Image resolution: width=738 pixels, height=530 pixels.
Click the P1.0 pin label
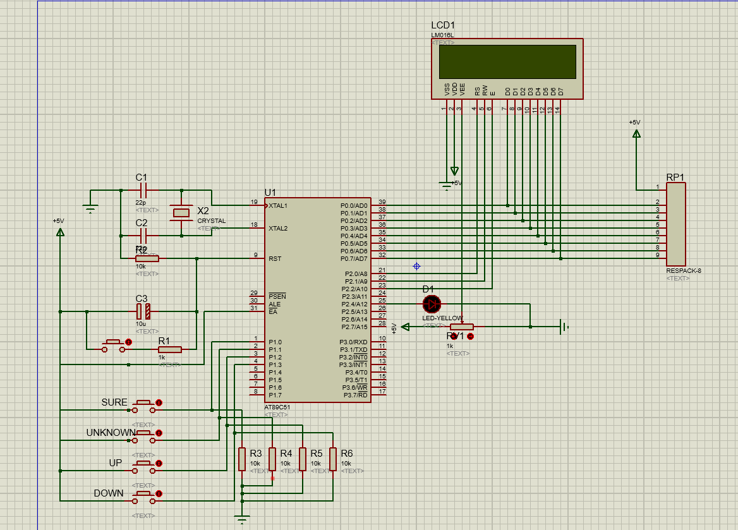pos(275,342)
